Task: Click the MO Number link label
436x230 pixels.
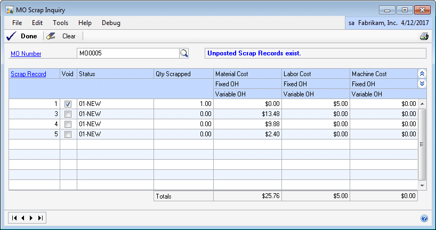Action: pyautogui.click(x=26, y=54)
